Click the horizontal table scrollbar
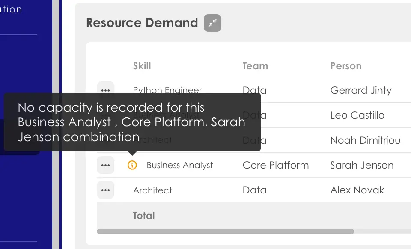 pyautogui.click(x=225, y=231)
